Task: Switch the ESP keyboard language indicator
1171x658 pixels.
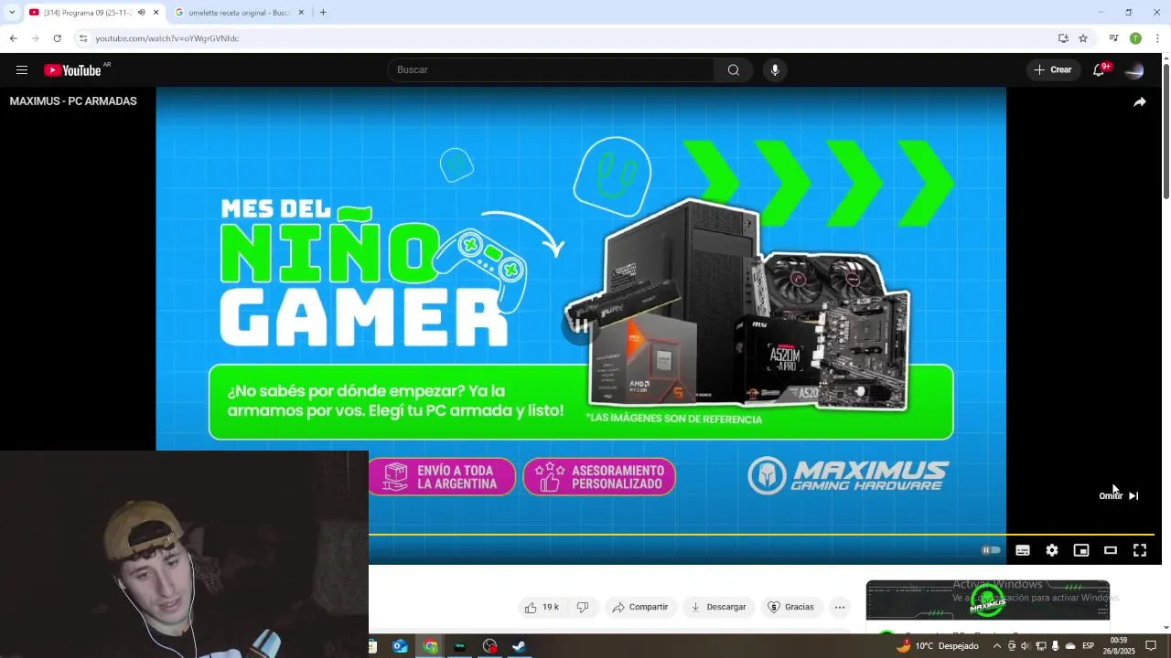Action: pyautogui.click(x=1088, y=646)
